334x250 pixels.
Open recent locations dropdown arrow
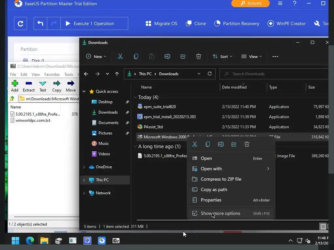tap(107, 74)
